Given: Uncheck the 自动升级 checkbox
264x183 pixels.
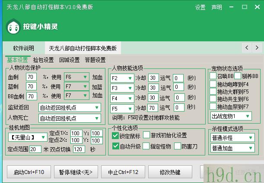Looking at the screenshot, I should point(116,146).
